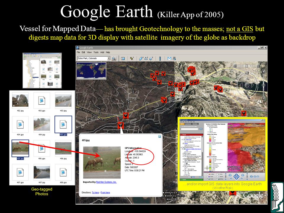Viewport: 284px width, 213px height.
Task: Open the Add menu
Action: click(x=102, y=52)
